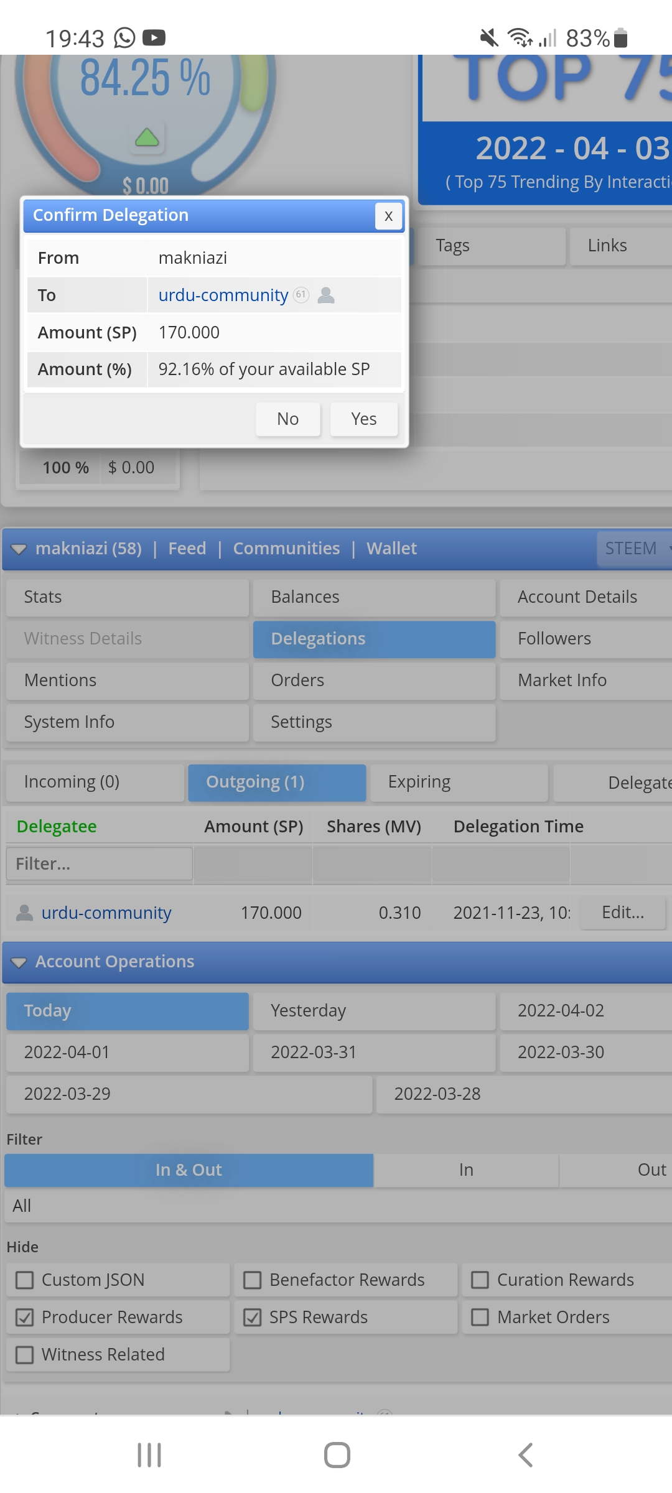Tap Android back button
672x1493 pixels.
(525, 1455)
